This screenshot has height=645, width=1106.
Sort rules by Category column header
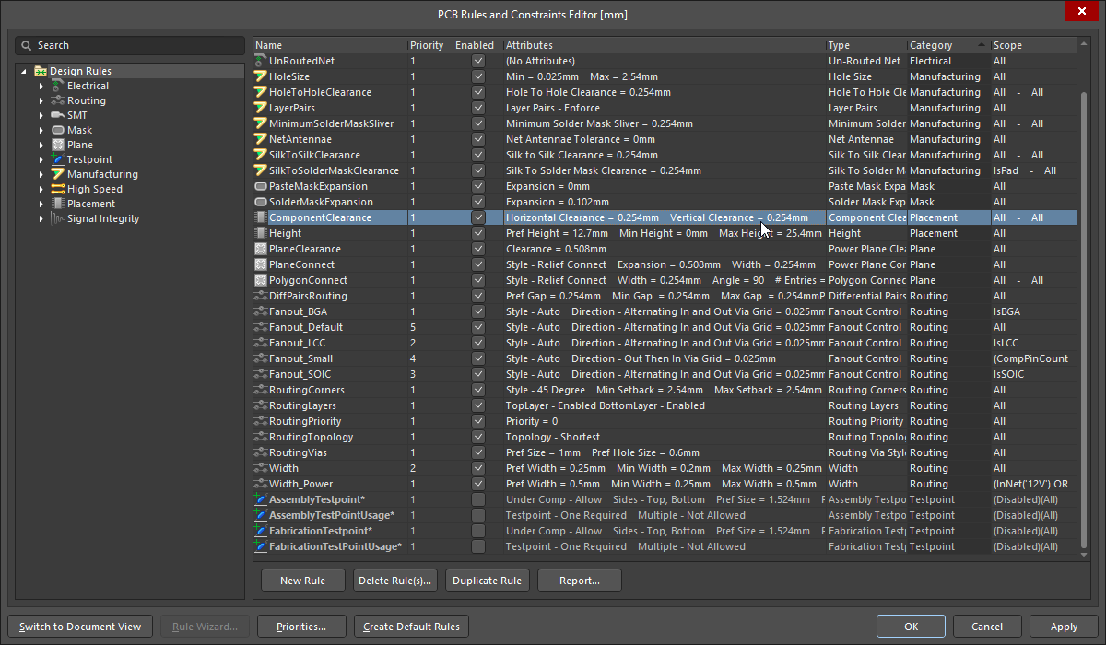click(x=931, y=45)
